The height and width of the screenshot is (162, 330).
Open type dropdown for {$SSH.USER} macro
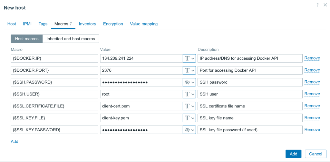coord(189,94)
